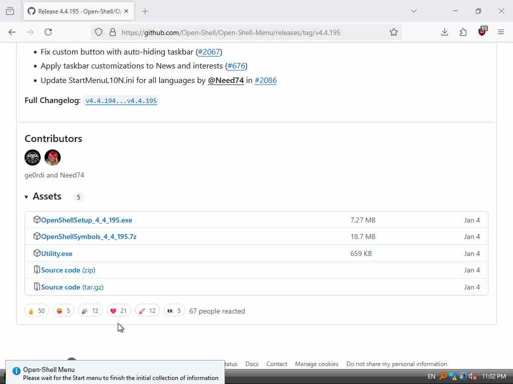Image resolution: width=513 pixels, height=384 pixels.
Task: Click the zip file icon beside Source code (zip)
Action: click(37, 269)
